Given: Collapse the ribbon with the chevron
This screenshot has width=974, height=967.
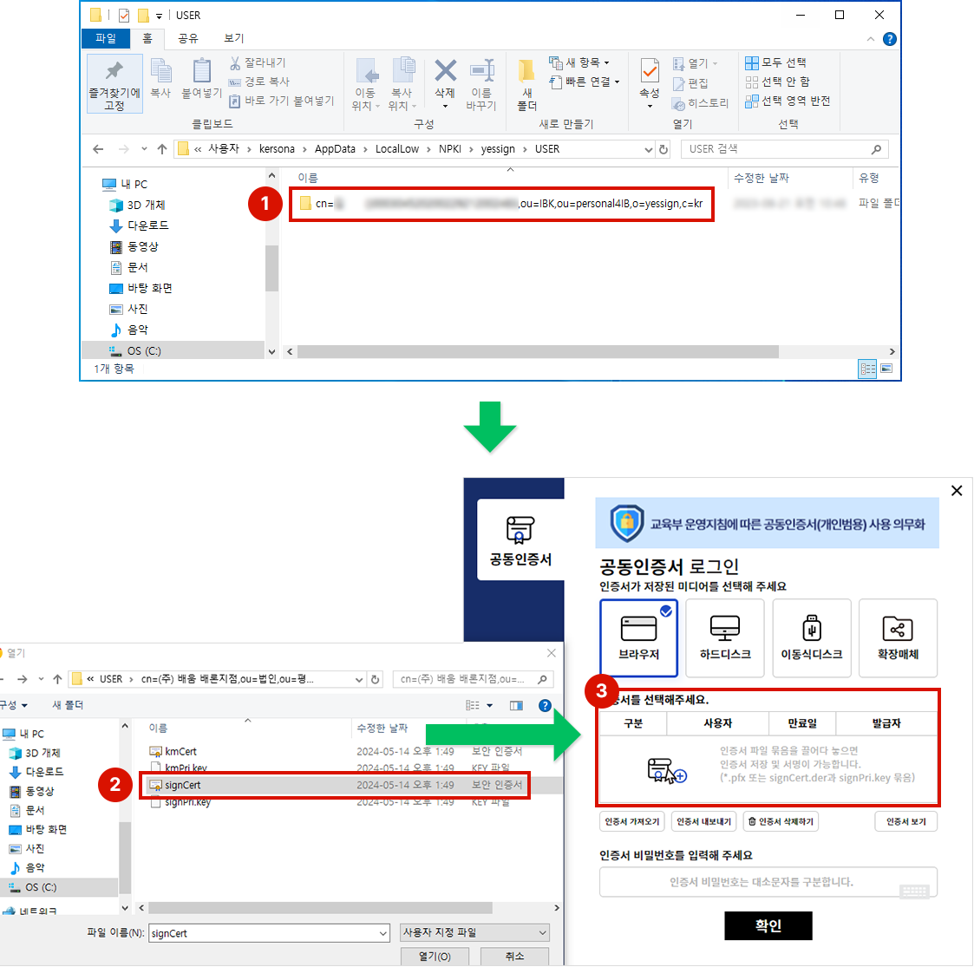Looking at the screenshot, I should coord(871,39).
